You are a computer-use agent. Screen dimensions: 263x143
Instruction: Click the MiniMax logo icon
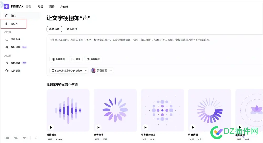coord(7,7)
